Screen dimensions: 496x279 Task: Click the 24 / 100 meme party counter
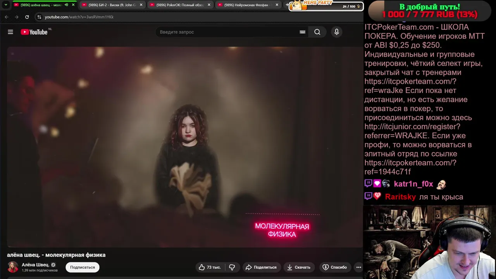tap(351, 7)
